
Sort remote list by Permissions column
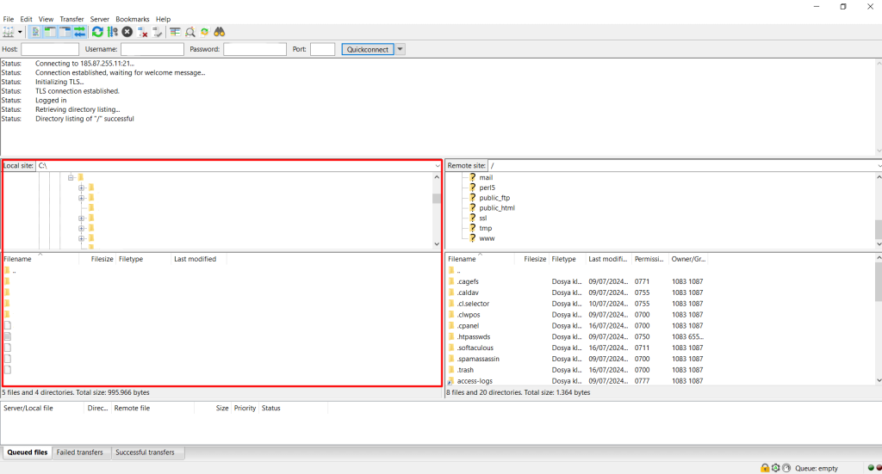649,259
